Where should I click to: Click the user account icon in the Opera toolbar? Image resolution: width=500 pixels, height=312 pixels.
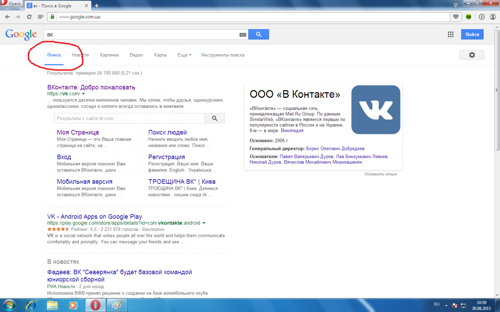pos(492,17)
